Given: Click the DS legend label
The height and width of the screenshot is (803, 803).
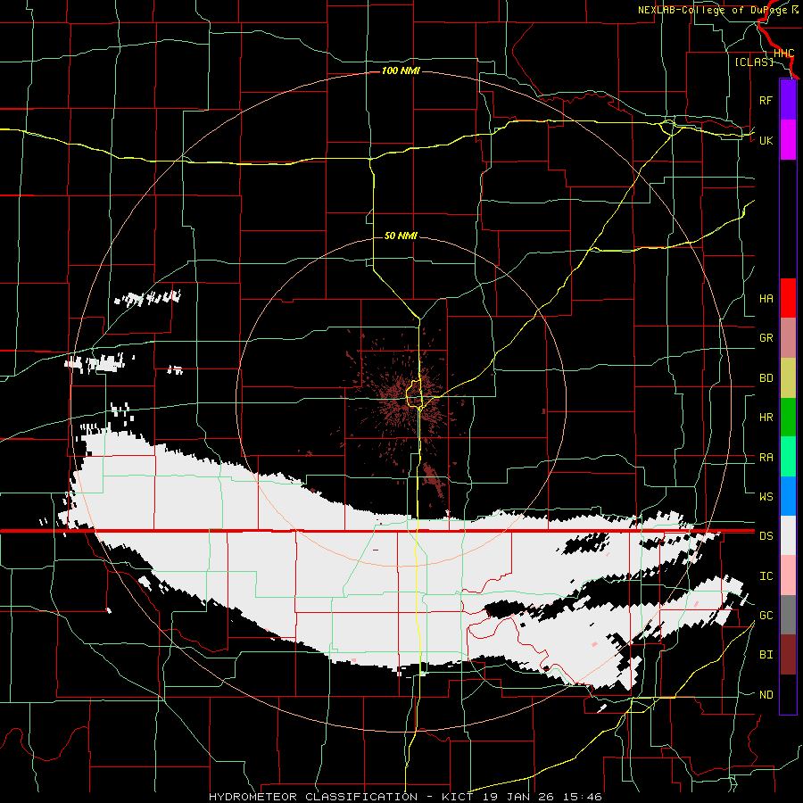Looking at the screenshot, I should click(766, 536).
